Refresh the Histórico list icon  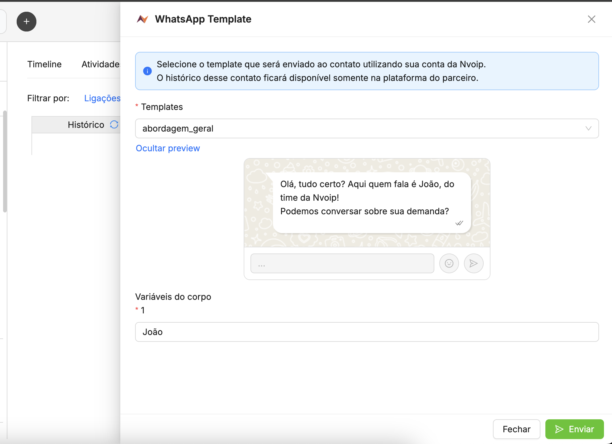click(x=114, y=124)
